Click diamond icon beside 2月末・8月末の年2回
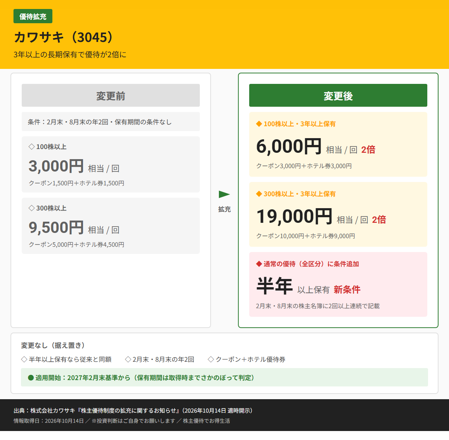The image size is (449, 440). (x=128, y=359)
